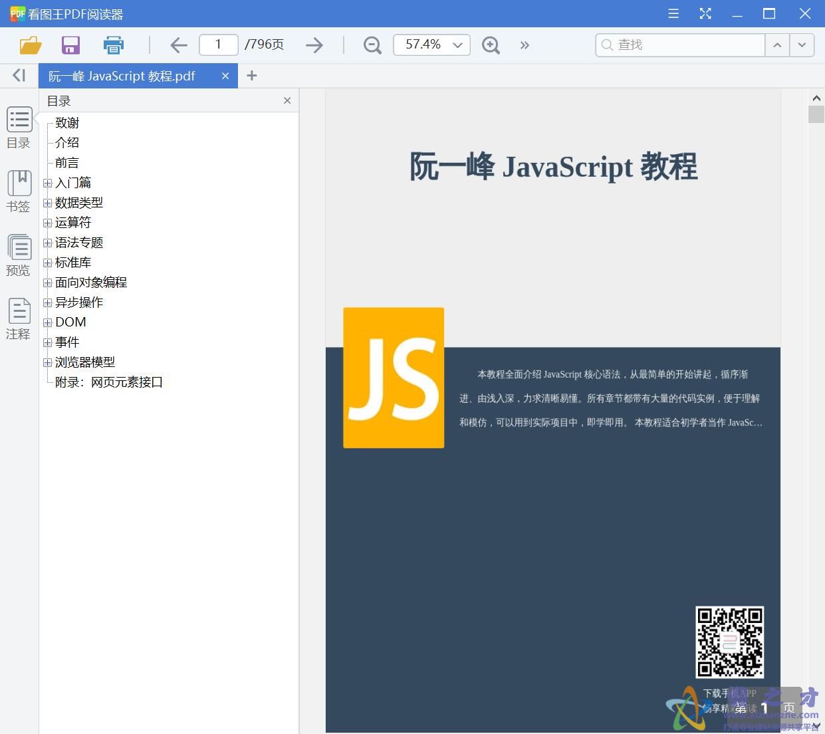Viewport: 825px width, 734px height.
Task: Open the 注释 annotations panel icon
Action: 18,317
